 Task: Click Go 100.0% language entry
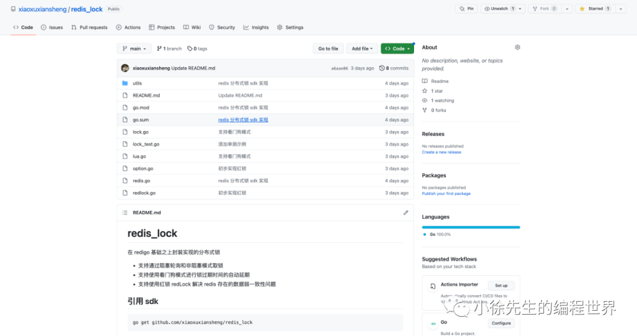pos(437,234)
